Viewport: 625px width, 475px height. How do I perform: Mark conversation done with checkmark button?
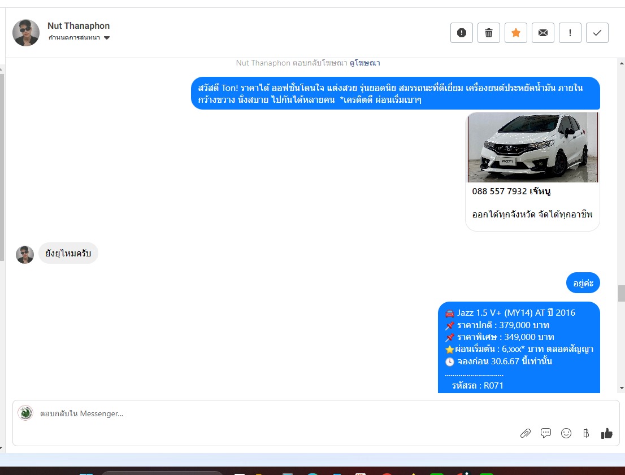click(x=597, y=33)
